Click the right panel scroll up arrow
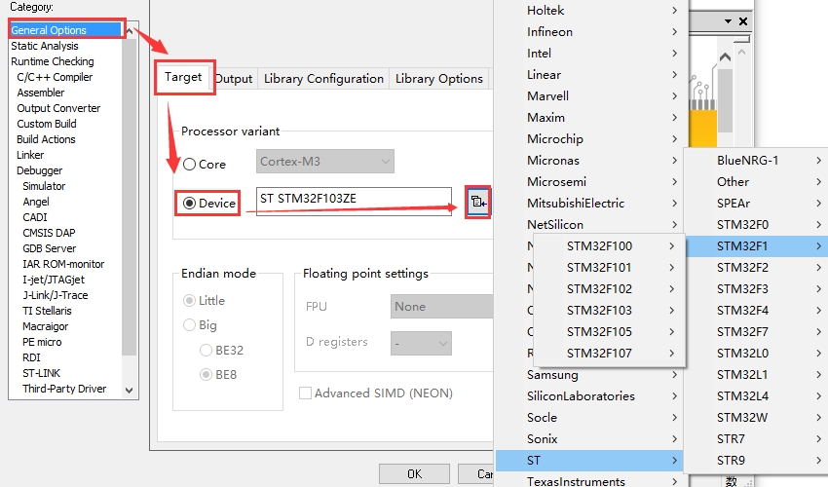This screenshot has height=487, width=828. click(x=725, y=57)
